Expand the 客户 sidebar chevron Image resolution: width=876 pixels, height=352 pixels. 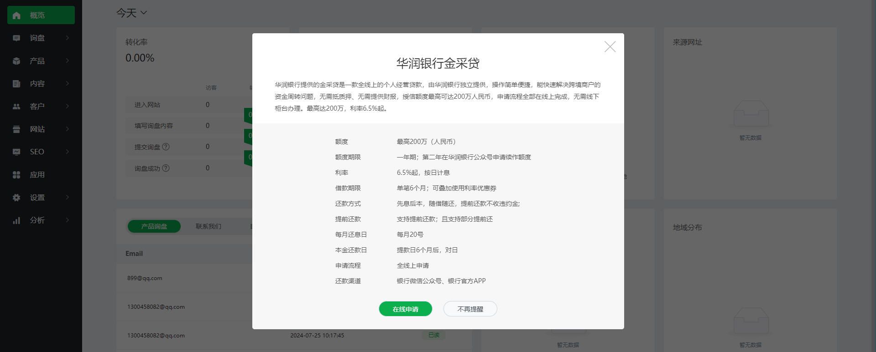tap(68, 106)
